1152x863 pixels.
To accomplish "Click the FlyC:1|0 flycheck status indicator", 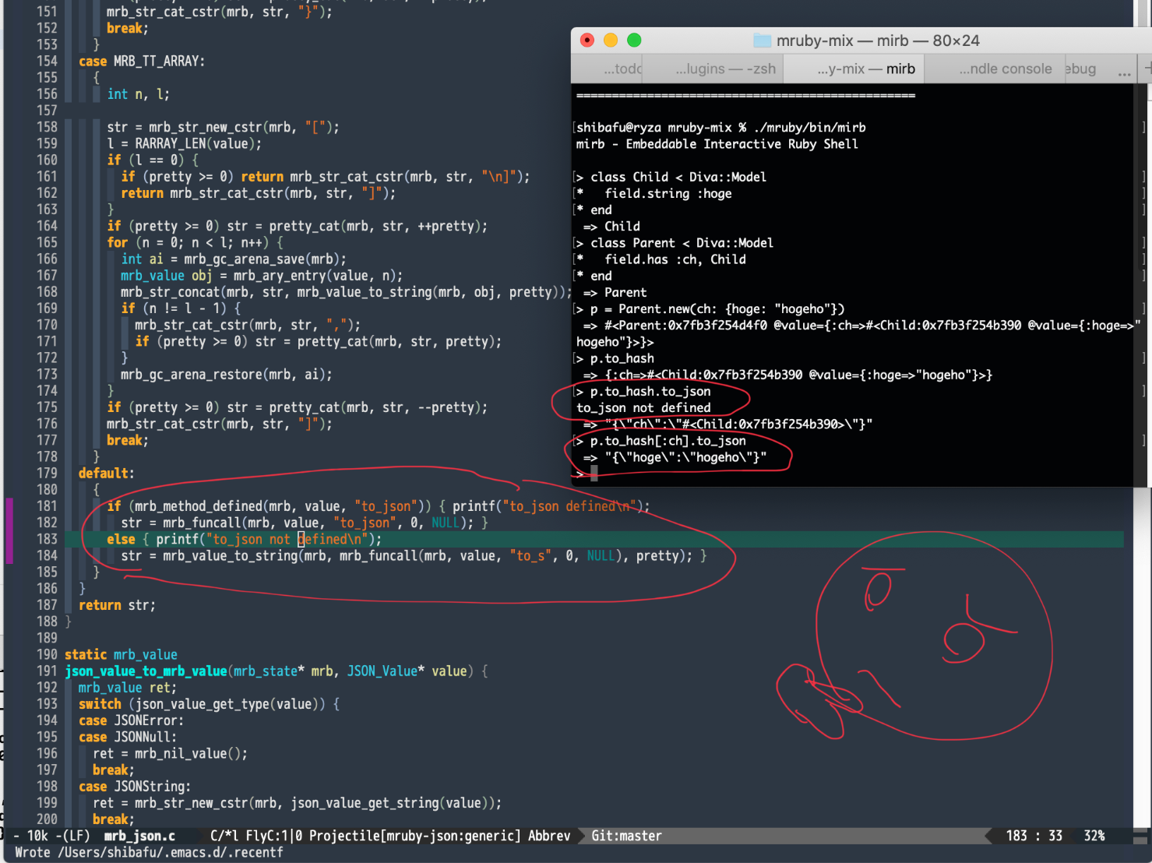I will coord(273,836).
